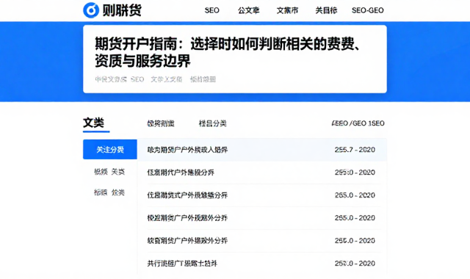The width and height of the screenshot is (470, 279).
Task: Open the 关目标 top navigation item
Action: (326, 10)
